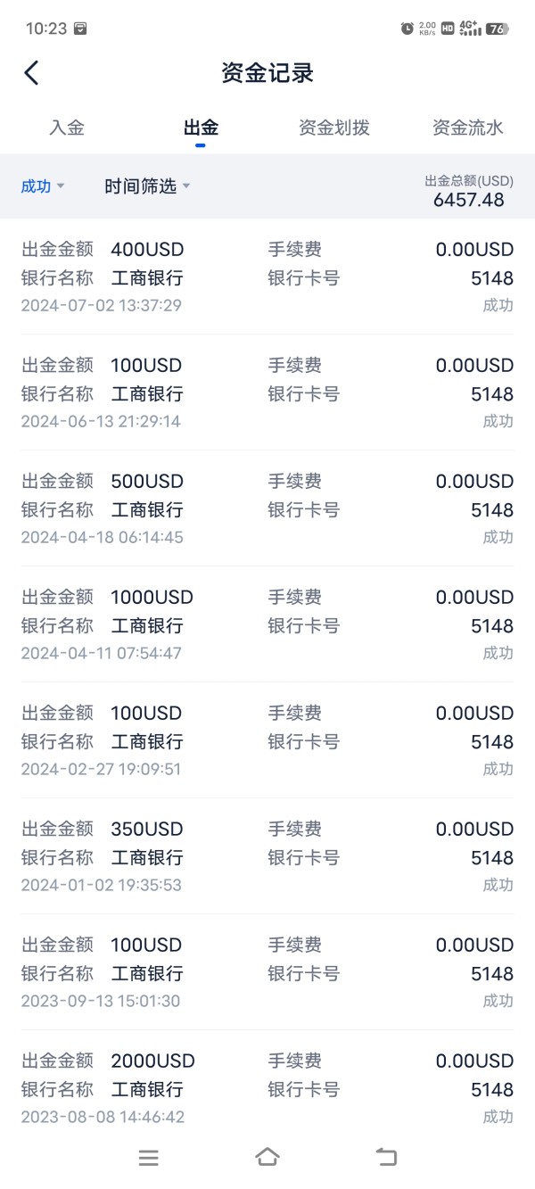Tap the 4G signal strength icon
Image resolution: width=535 pixels, height=1189 pixels.
(x=470, y=29)
